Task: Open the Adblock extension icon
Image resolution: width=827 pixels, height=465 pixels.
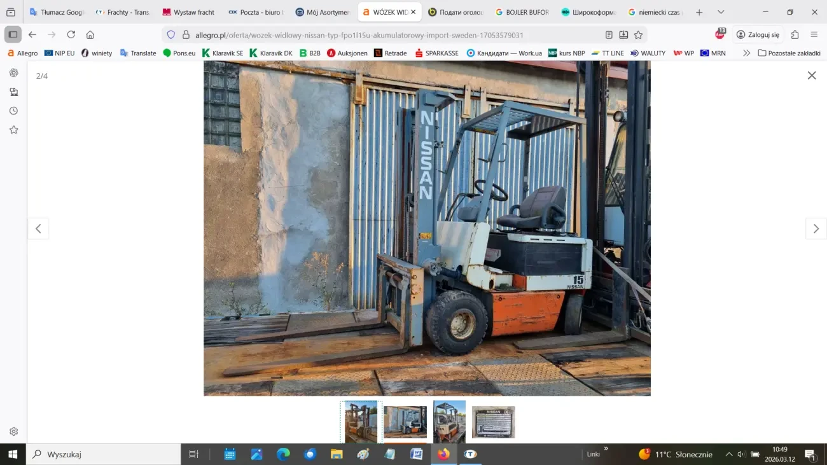Action: coord(720,34)
